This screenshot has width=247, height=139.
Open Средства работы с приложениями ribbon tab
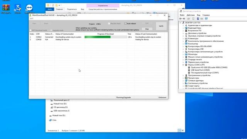[x=103, y=9]
